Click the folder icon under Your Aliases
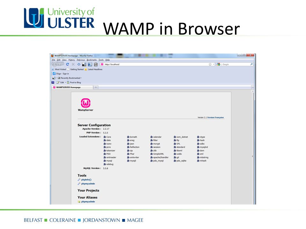Image resolution: width=306 pixels, height=229 pixels. tap(79, 202)
